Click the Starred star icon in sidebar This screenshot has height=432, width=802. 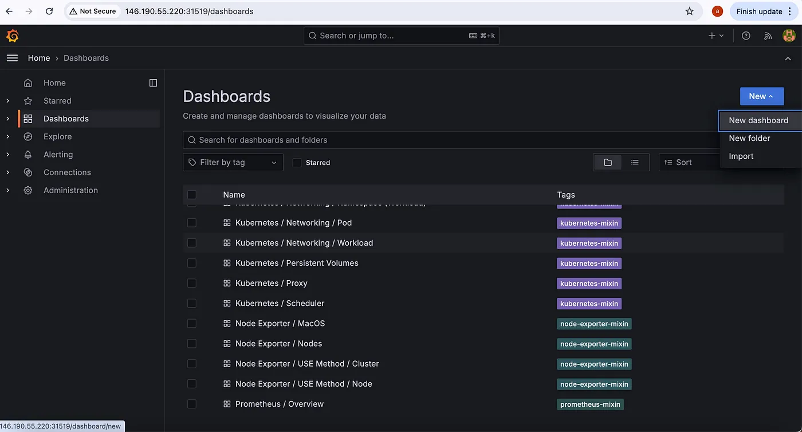[x=28, y=101]
